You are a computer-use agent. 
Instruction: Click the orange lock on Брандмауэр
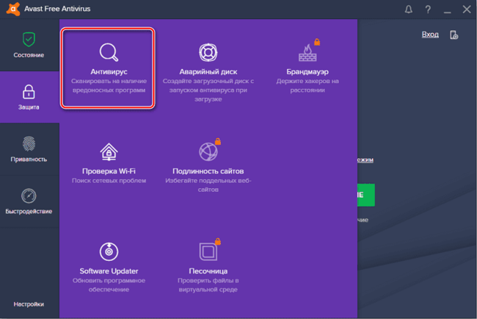pyautogui.click(x=317, y=42)
